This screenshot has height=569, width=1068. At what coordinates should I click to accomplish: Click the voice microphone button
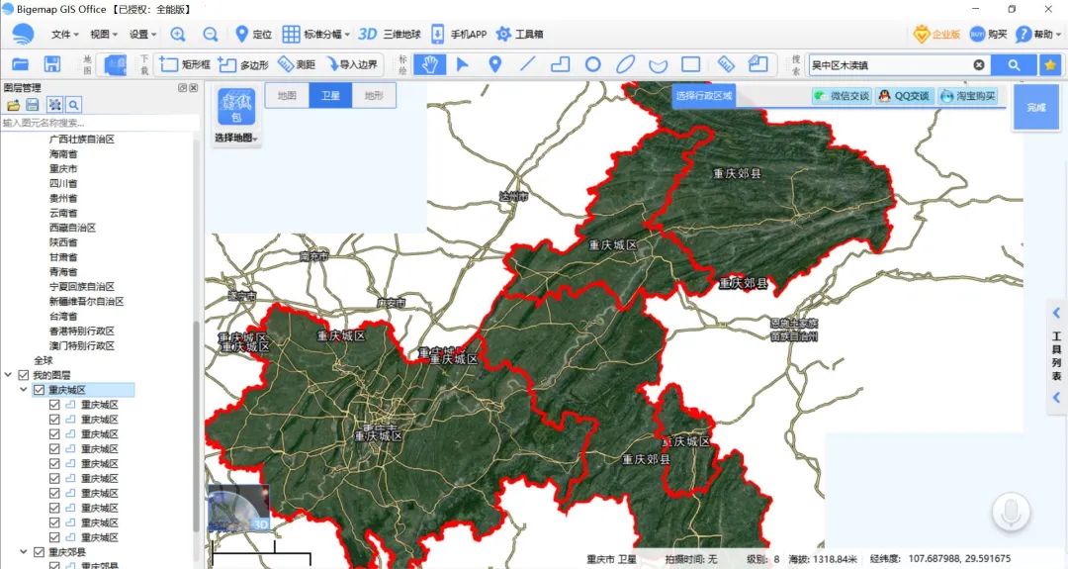coord(1011,512)
